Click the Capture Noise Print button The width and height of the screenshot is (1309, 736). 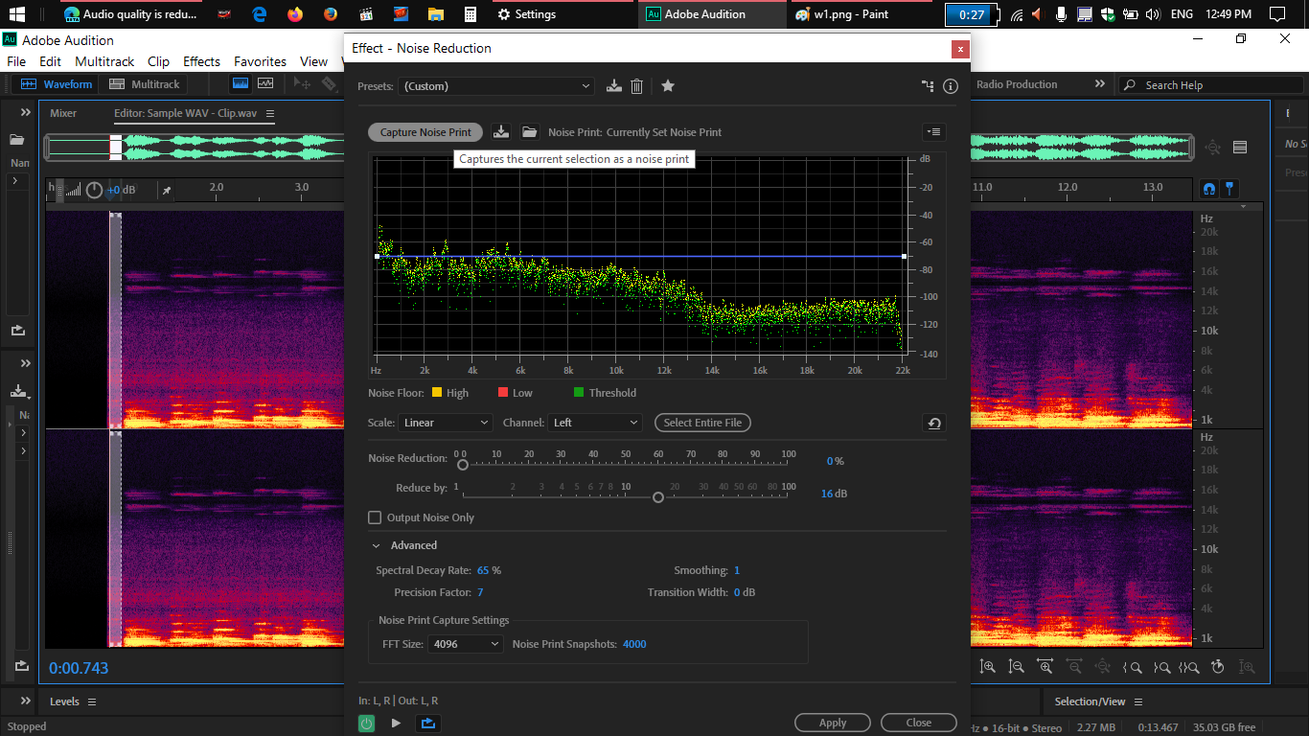click(x=425, y=132)
